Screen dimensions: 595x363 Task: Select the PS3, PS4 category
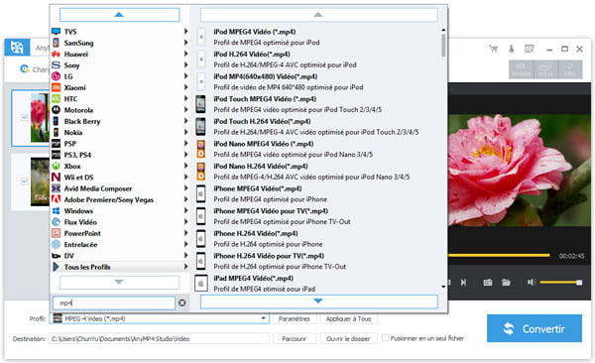pos(120,155)
